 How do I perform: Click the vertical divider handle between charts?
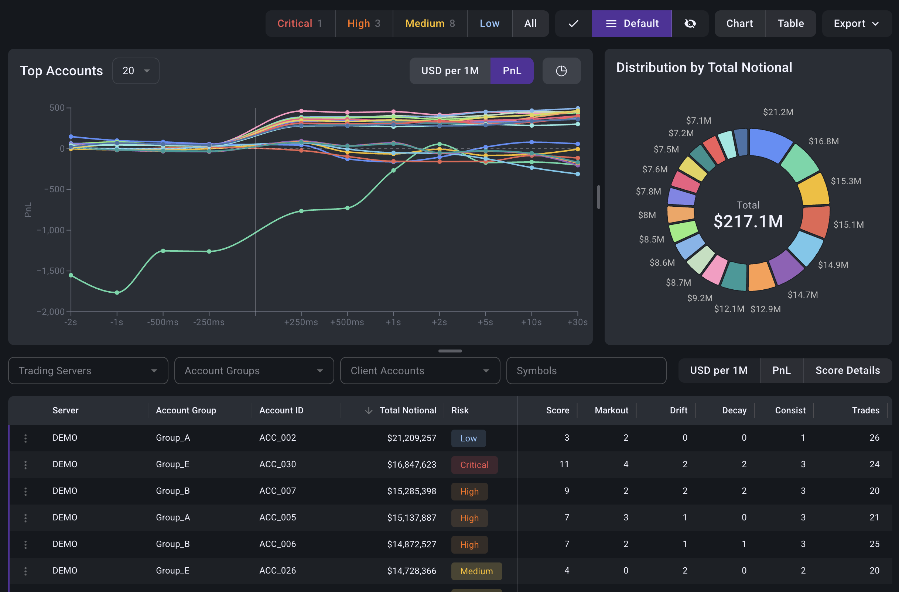pyautogui.click(x=598, y=196)
